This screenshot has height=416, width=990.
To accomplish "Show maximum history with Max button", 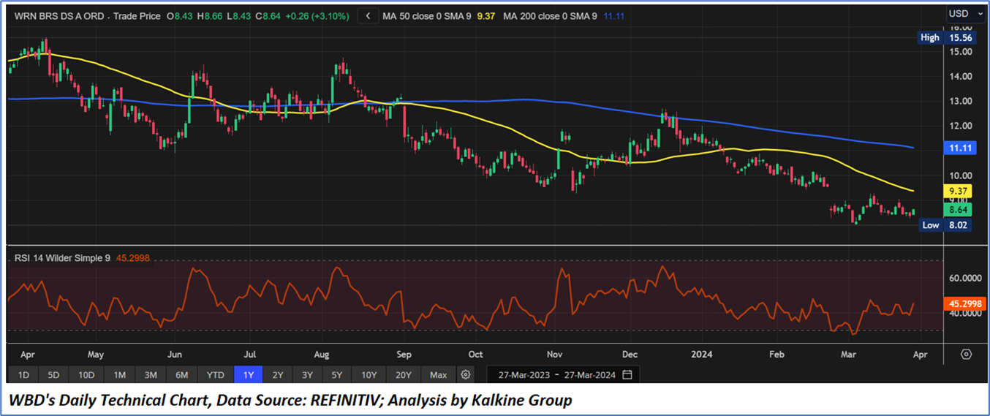I will 438,375.
